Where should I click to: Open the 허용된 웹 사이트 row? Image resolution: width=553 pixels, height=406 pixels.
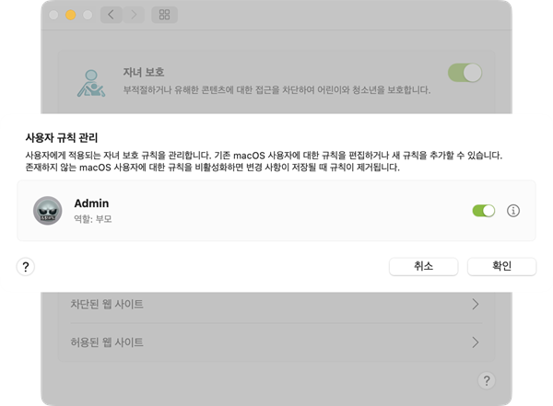[x=276, y=342]
